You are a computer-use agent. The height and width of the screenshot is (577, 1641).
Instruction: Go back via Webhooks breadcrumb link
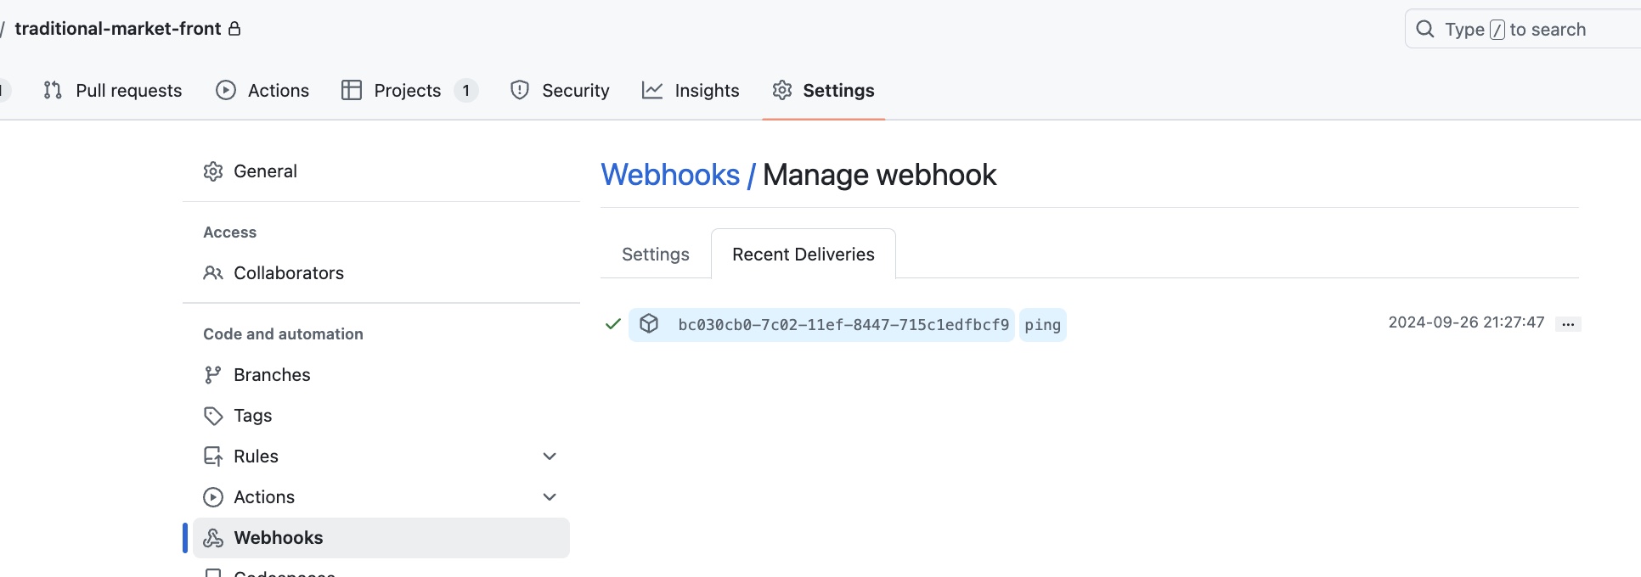(x=670, y=175)
